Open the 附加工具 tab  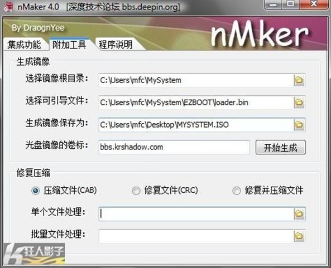(x=69, y=45)
